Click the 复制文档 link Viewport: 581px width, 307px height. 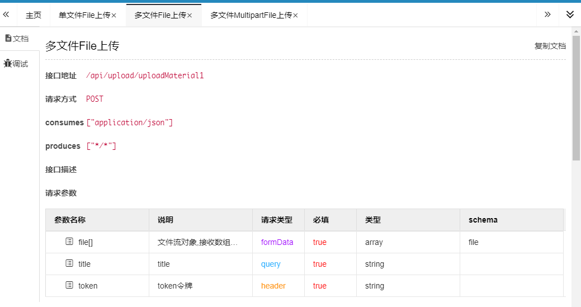[x=550, y=46]
